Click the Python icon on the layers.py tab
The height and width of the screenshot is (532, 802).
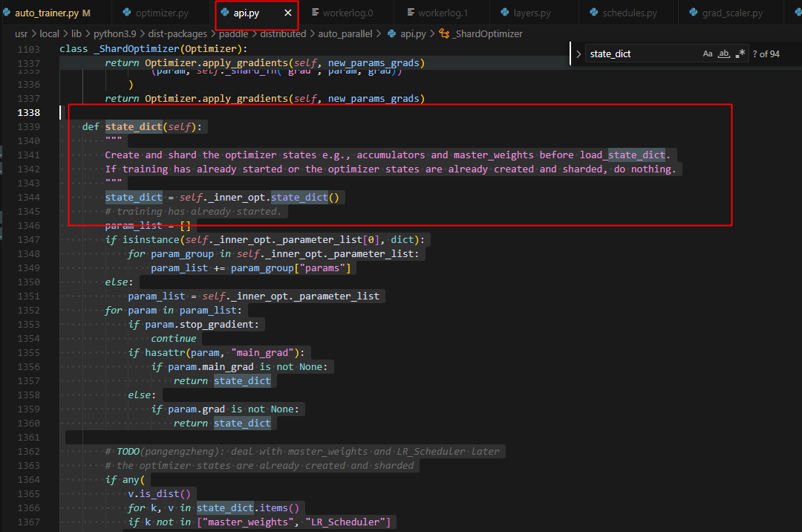click(x=504, y=13)
